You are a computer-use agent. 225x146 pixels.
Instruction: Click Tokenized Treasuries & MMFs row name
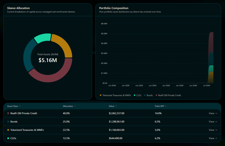[27, 130]
